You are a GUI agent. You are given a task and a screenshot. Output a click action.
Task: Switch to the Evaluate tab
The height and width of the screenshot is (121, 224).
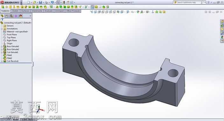point(49,11)
